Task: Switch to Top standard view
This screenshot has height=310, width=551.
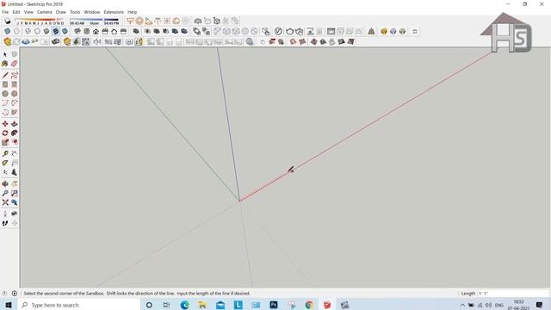Action: 86,32
